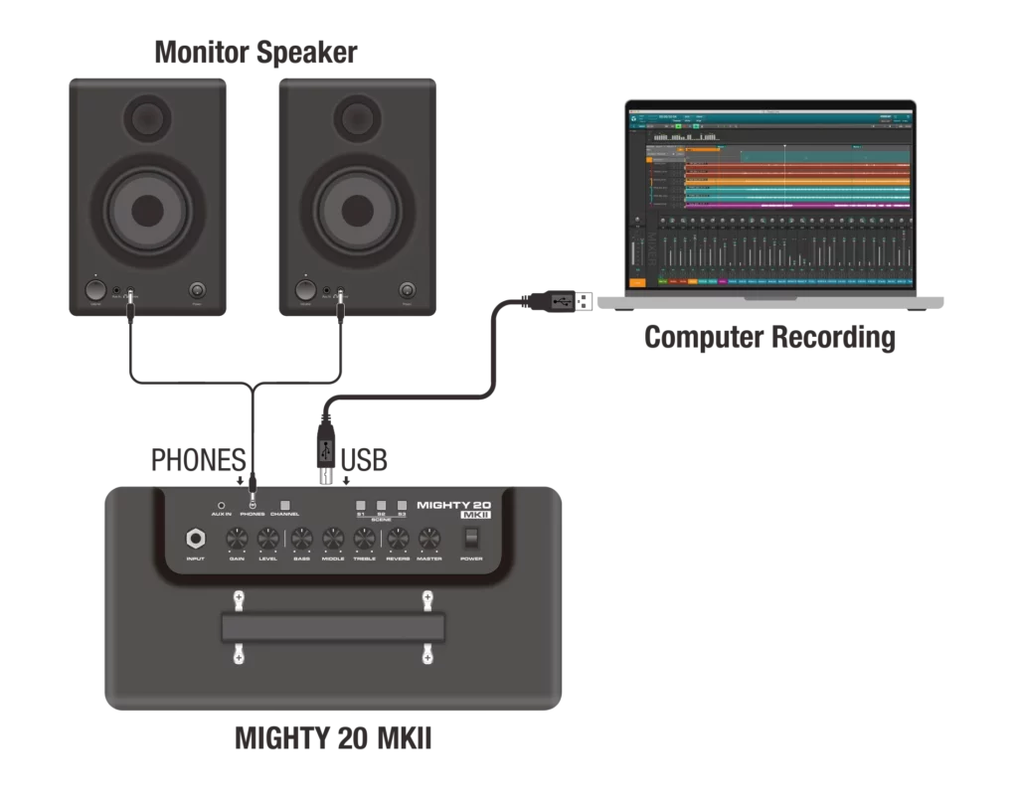1018x798 pixels.
Task: Click the MASTER volume knob
Action: (429, 539)
